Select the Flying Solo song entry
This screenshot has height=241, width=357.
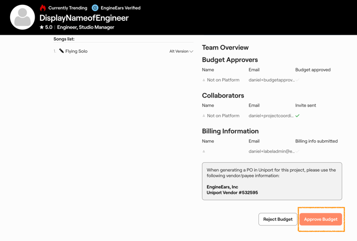coord(76,51)
